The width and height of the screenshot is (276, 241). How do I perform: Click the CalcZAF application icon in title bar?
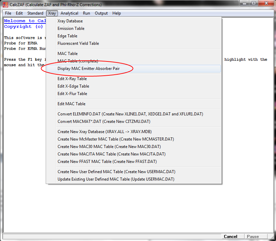pyautogui.click(x=5, y=5)
